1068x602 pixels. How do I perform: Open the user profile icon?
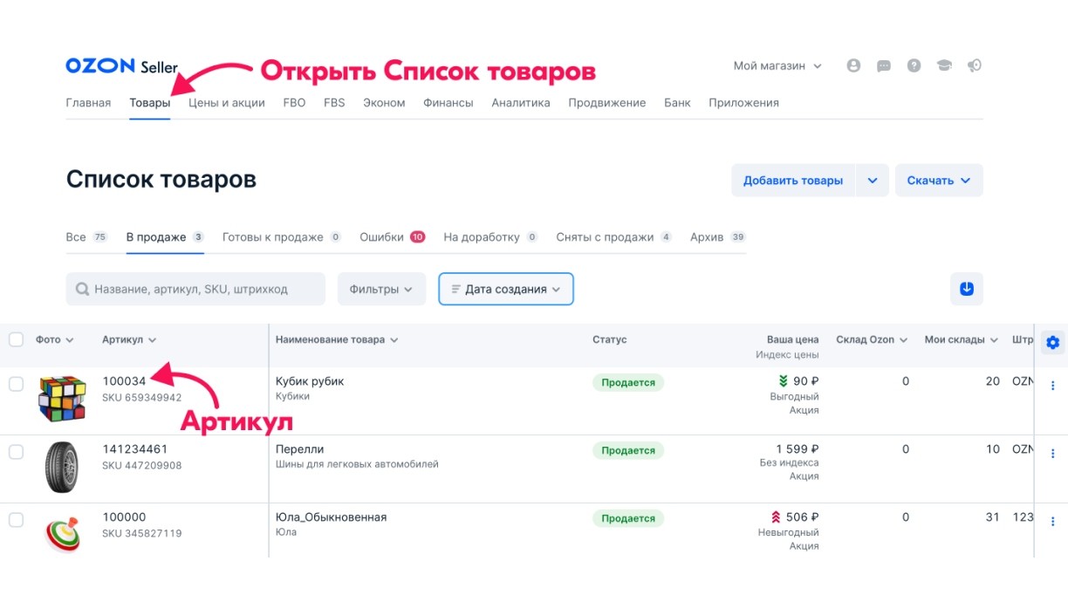853,65
